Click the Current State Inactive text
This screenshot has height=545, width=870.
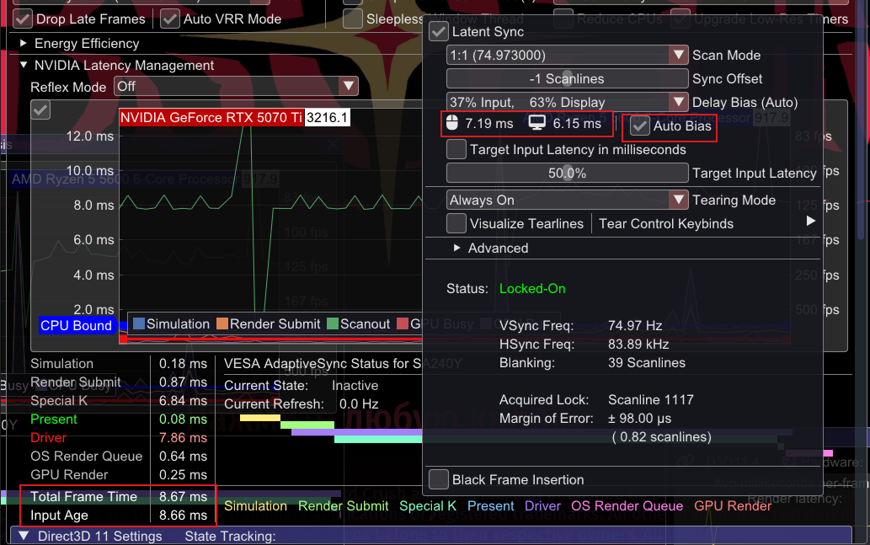coord(355,386)
